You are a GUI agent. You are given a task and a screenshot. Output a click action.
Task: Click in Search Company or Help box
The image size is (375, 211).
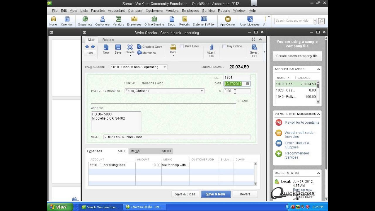click(x=294, y=21)
